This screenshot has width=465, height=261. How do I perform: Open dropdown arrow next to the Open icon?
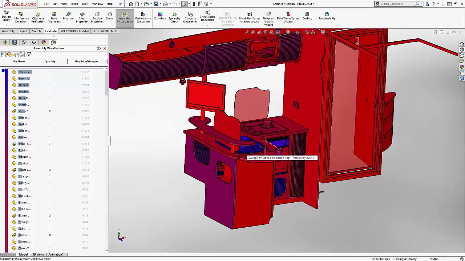pos(151,4)
